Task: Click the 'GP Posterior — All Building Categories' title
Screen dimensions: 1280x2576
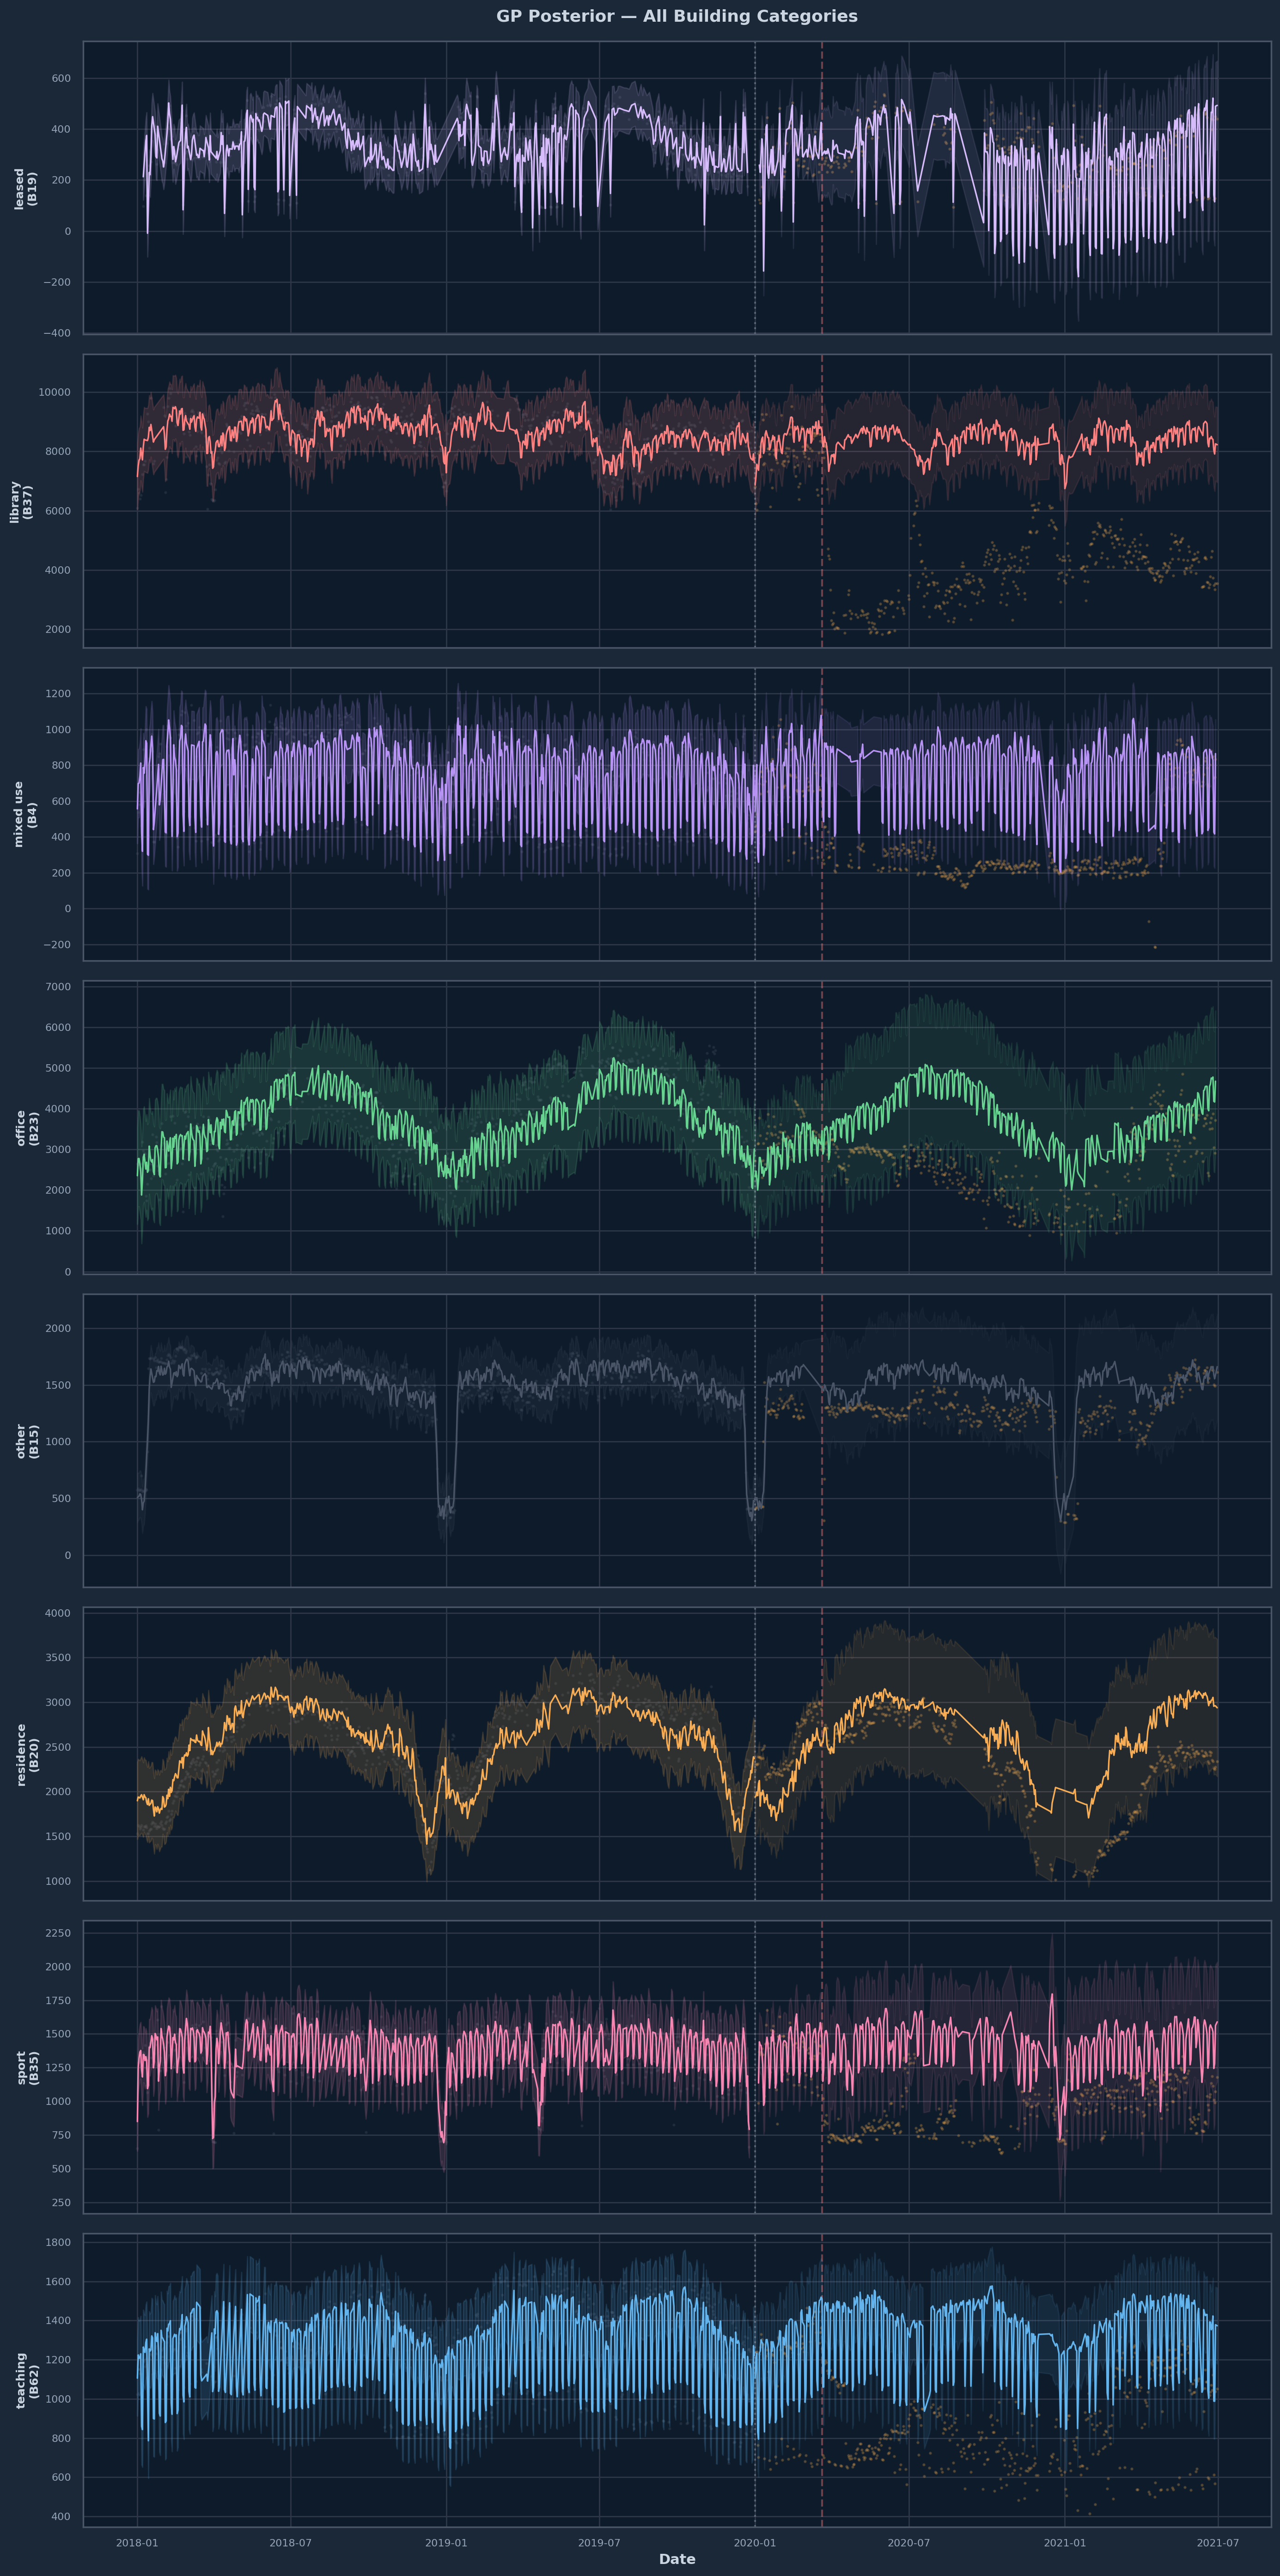Action: (x=677, y=16)
